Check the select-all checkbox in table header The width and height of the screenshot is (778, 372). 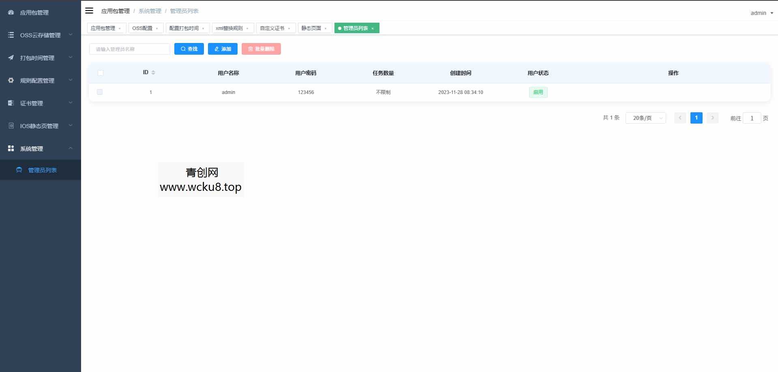[100, 73]
